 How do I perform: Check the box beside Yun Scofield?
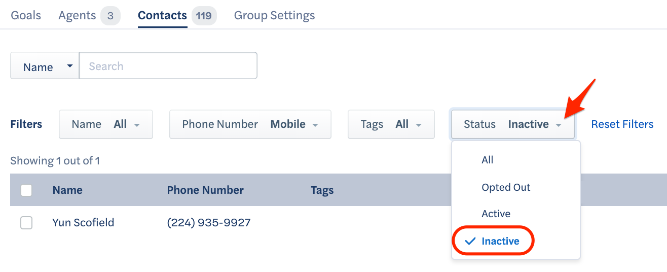[x=26, y=223]
